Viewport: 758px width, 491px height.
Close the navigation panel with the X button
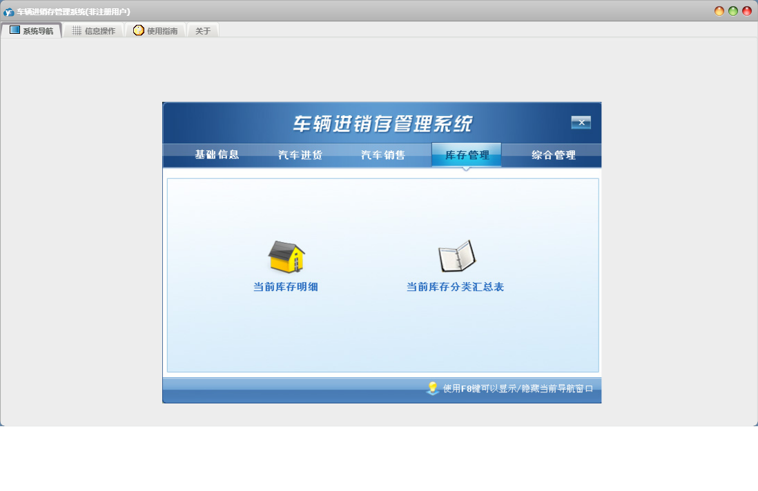[x=581, y=123]
